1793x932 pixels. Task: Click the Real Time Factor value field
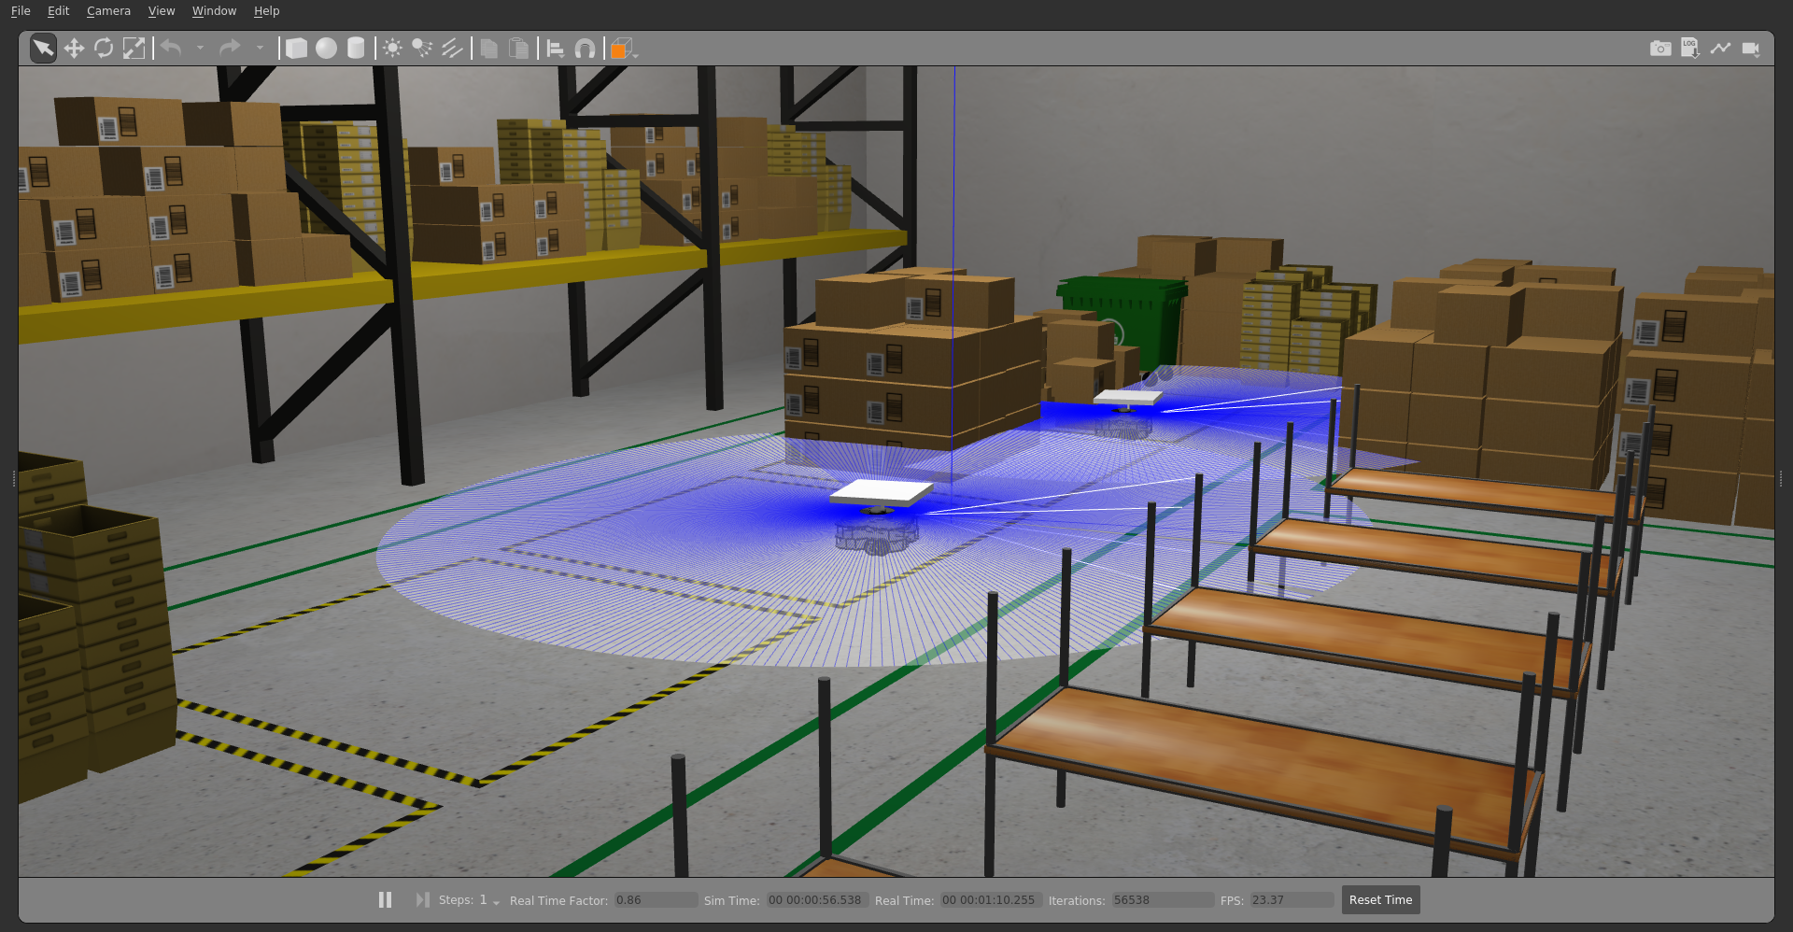point(654,900)
